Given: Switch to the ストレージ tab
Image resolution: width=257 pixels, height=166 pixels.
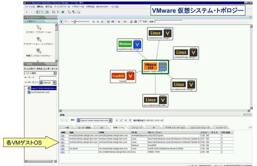Looking at the screenshot, I should point(137,128).
